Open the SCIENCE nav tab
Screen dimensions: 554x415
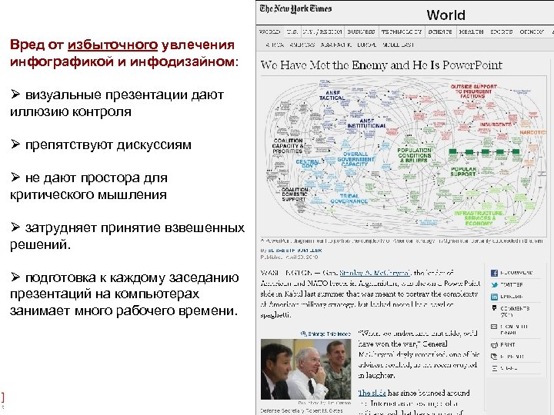[x=440, y=32]
